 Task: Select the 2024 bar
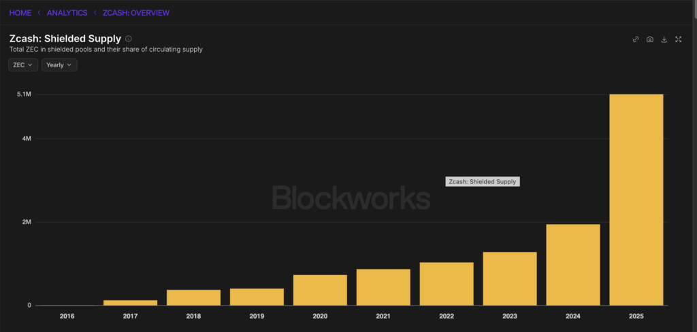pos(573,265)
